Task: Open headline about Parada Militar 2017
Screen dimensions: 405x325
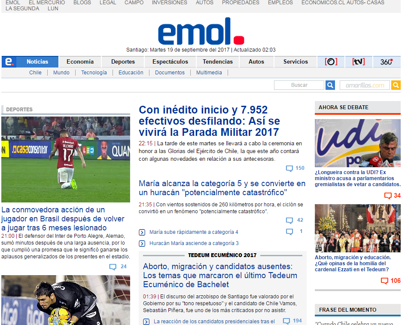Action: coord(209,121)
